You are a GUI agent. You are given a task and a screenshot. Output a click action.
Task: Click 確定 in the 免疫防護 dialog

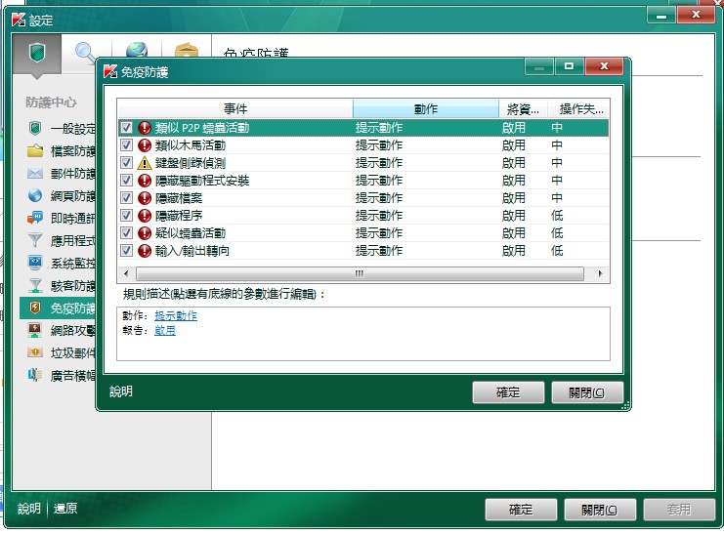pyautogui.click(x=508, y=392)
